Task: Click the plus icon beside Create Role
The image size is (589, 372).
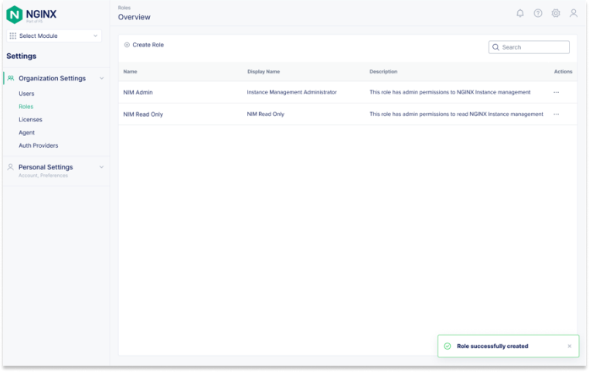Action: [x=127, y=45]
